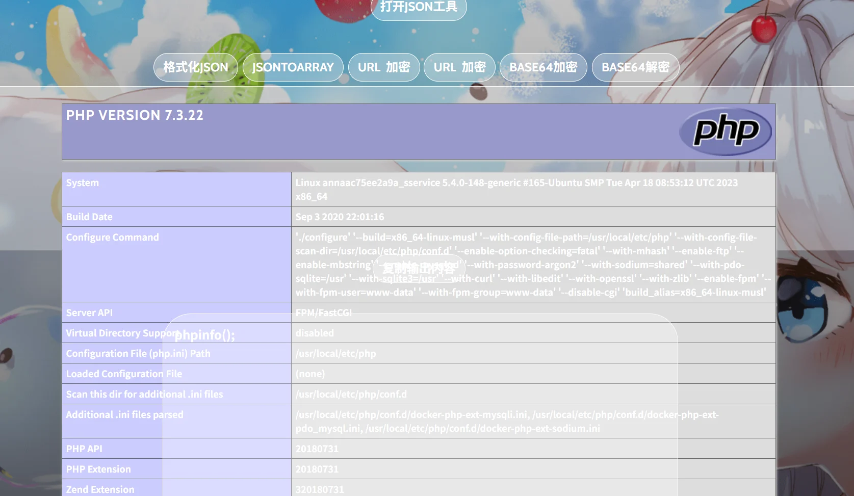854x496 pixels.
Task: Click URL 加密 button next to JSONTOARRAY
Action: tap(383, 67)
